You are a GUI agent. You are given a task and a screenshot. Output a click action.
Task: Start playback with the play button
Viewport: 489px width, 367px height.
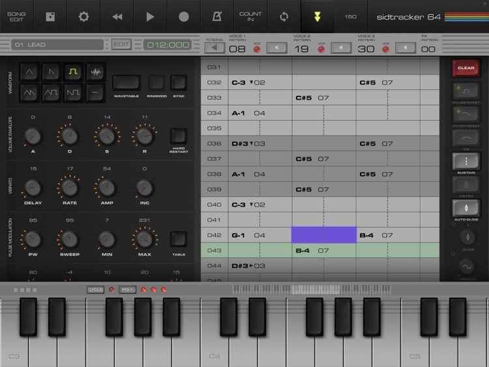coord(151,16)
